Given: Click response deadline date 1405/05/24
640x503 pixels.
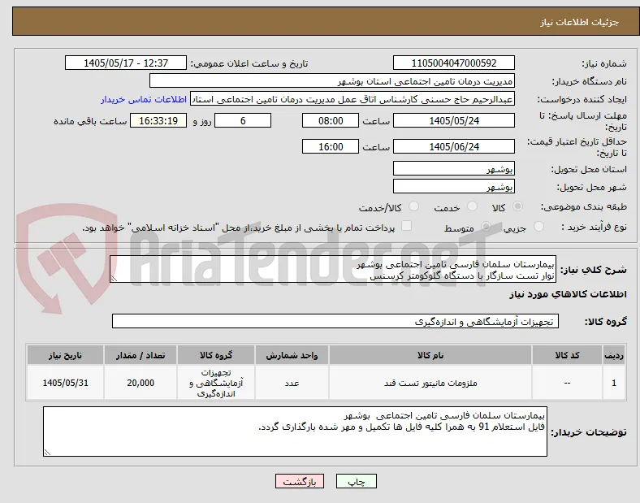Looking at the screenshot, I should tap(454, 121).
